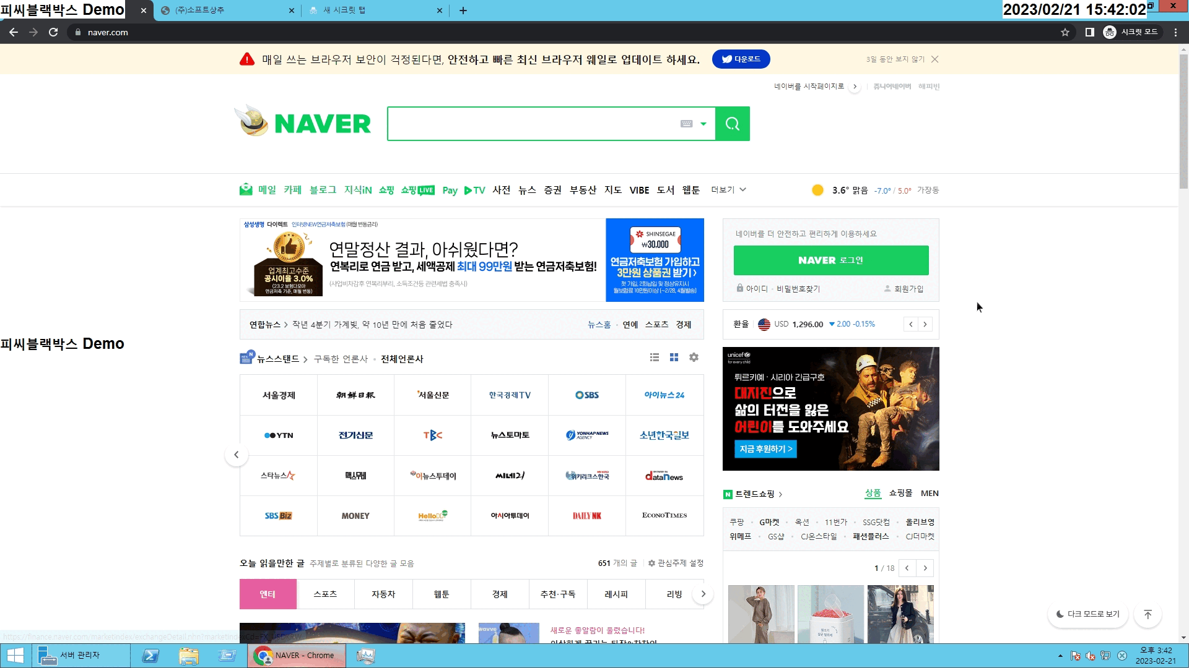Toggle 다크 모드로 보기
The height and width of the screenshot is (668, 1189).
[1088, 614]
